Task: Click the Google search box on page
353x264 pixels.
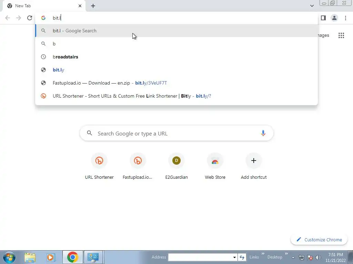Action: tap(176, 133)
